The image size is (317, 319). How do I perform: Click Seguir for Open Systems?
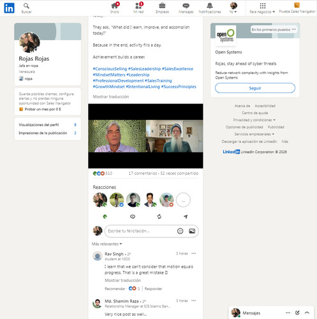(255, 88)
